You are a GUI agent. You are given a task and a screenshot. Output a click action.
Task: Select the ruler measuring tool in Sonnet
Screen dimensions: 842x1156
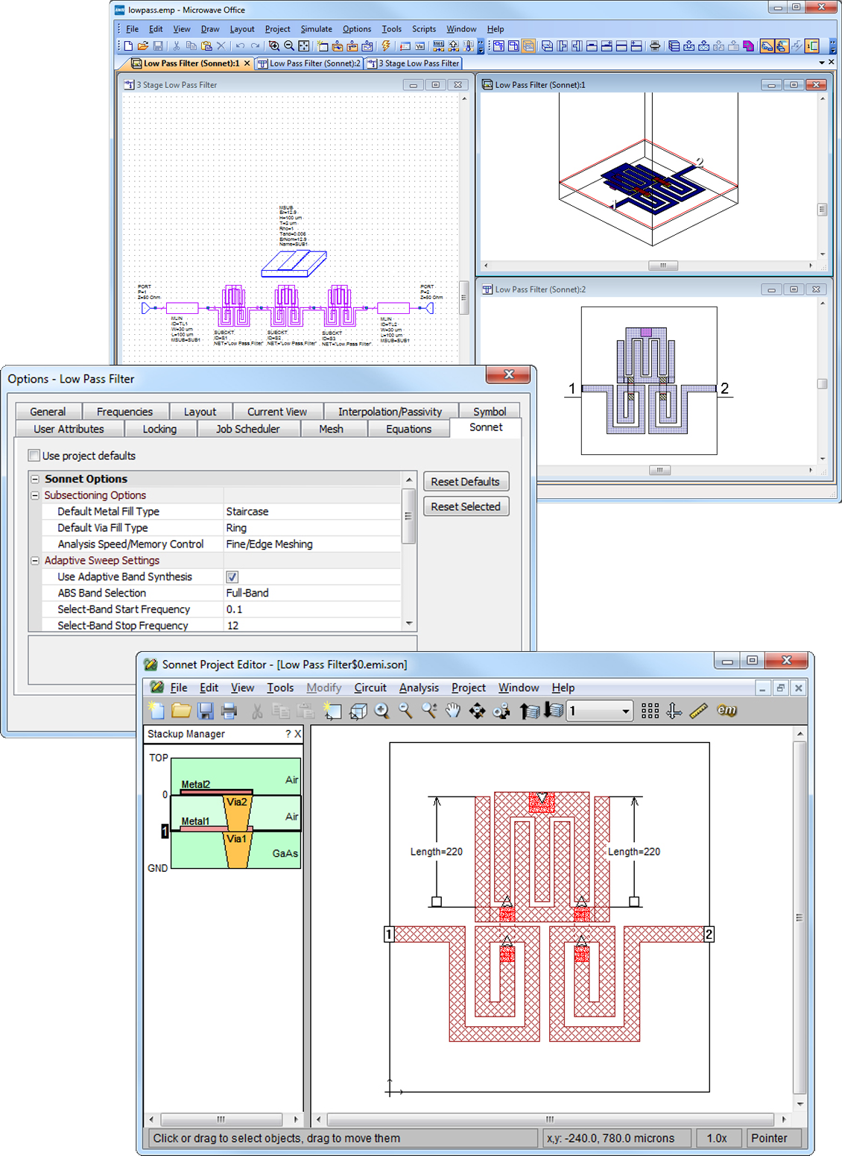[698, 711]
